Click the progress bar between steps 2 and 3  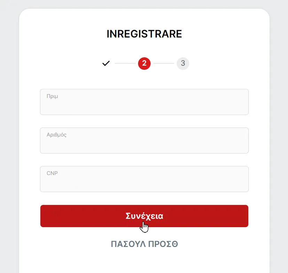click(163, 64)
